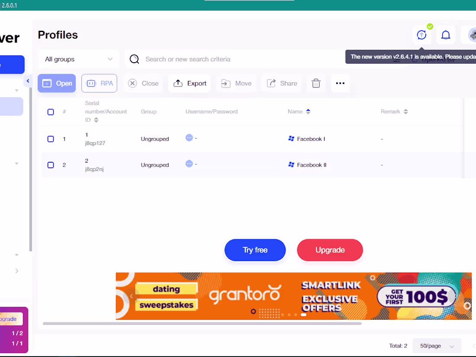This screenshot has width=476, height=357.
Task: Click the Facebook I profile name
Action: (x=311, y=139)
